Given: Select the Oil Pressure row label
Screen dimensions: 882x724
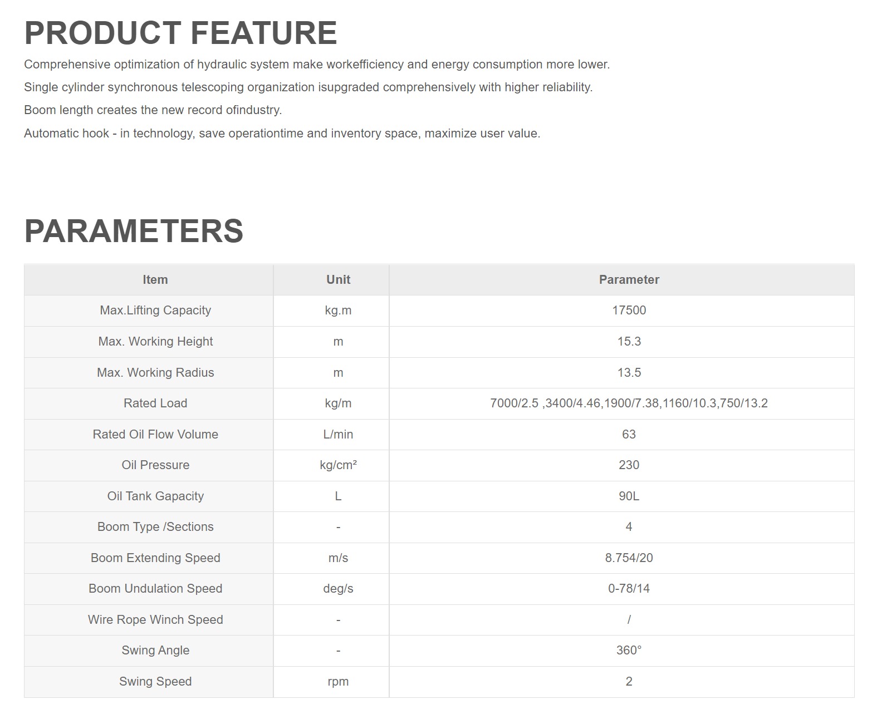Looking at the screenshot, I should (155, 465).
